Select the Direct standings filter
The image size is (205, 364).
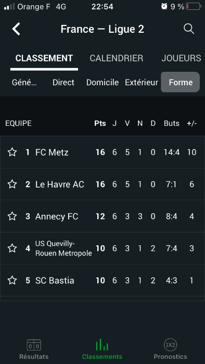[63, 82]
